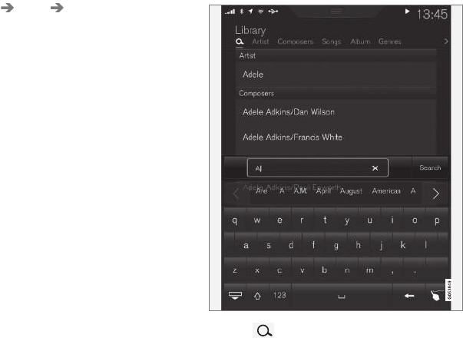This screenshot has height=338, width=463.
Task: Focus the search text input field
Action: click(317, 167)
